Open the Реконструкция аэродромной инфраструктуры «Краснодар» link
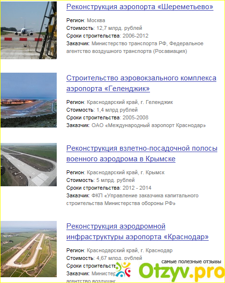 [x=137, y=232]
